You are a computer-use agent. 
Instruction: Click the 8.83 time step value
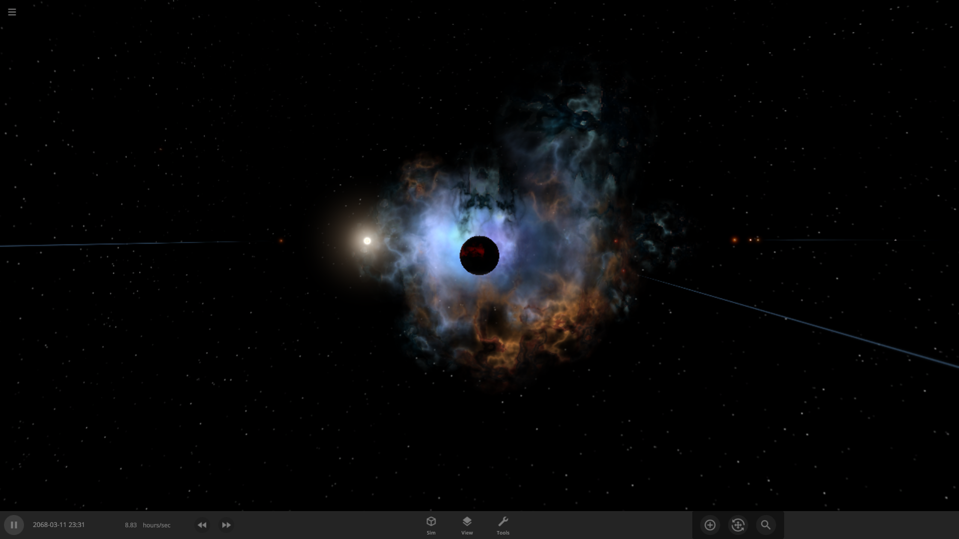click(130, 525)
